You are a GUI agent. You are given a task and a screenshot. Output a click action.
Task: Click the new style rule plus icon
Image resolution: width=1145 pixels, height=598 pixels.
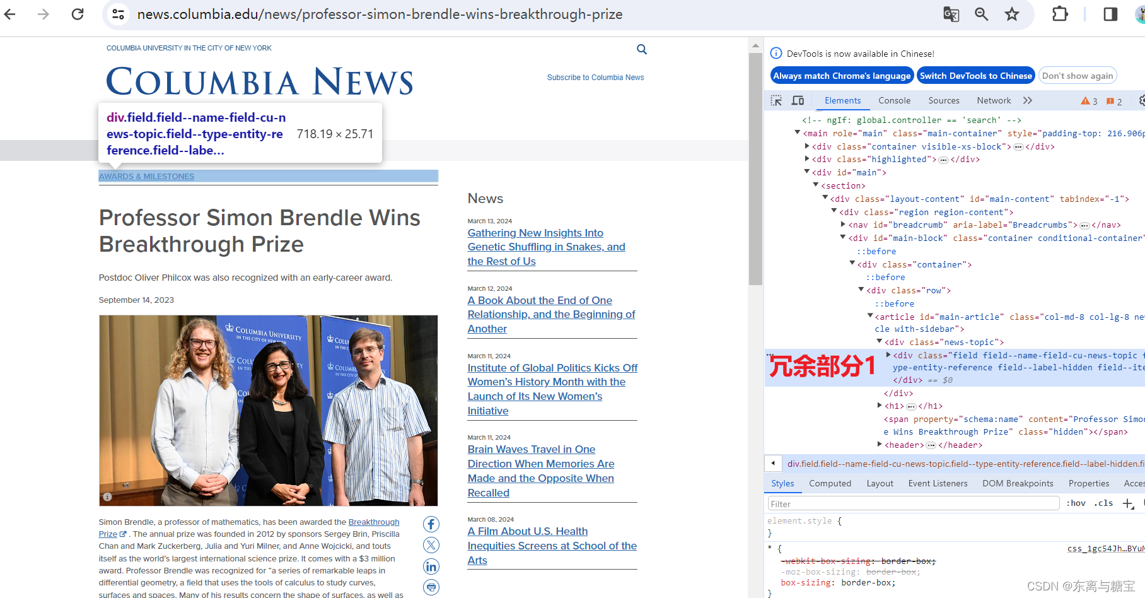pyautogui.click(x=1128, y=503)
